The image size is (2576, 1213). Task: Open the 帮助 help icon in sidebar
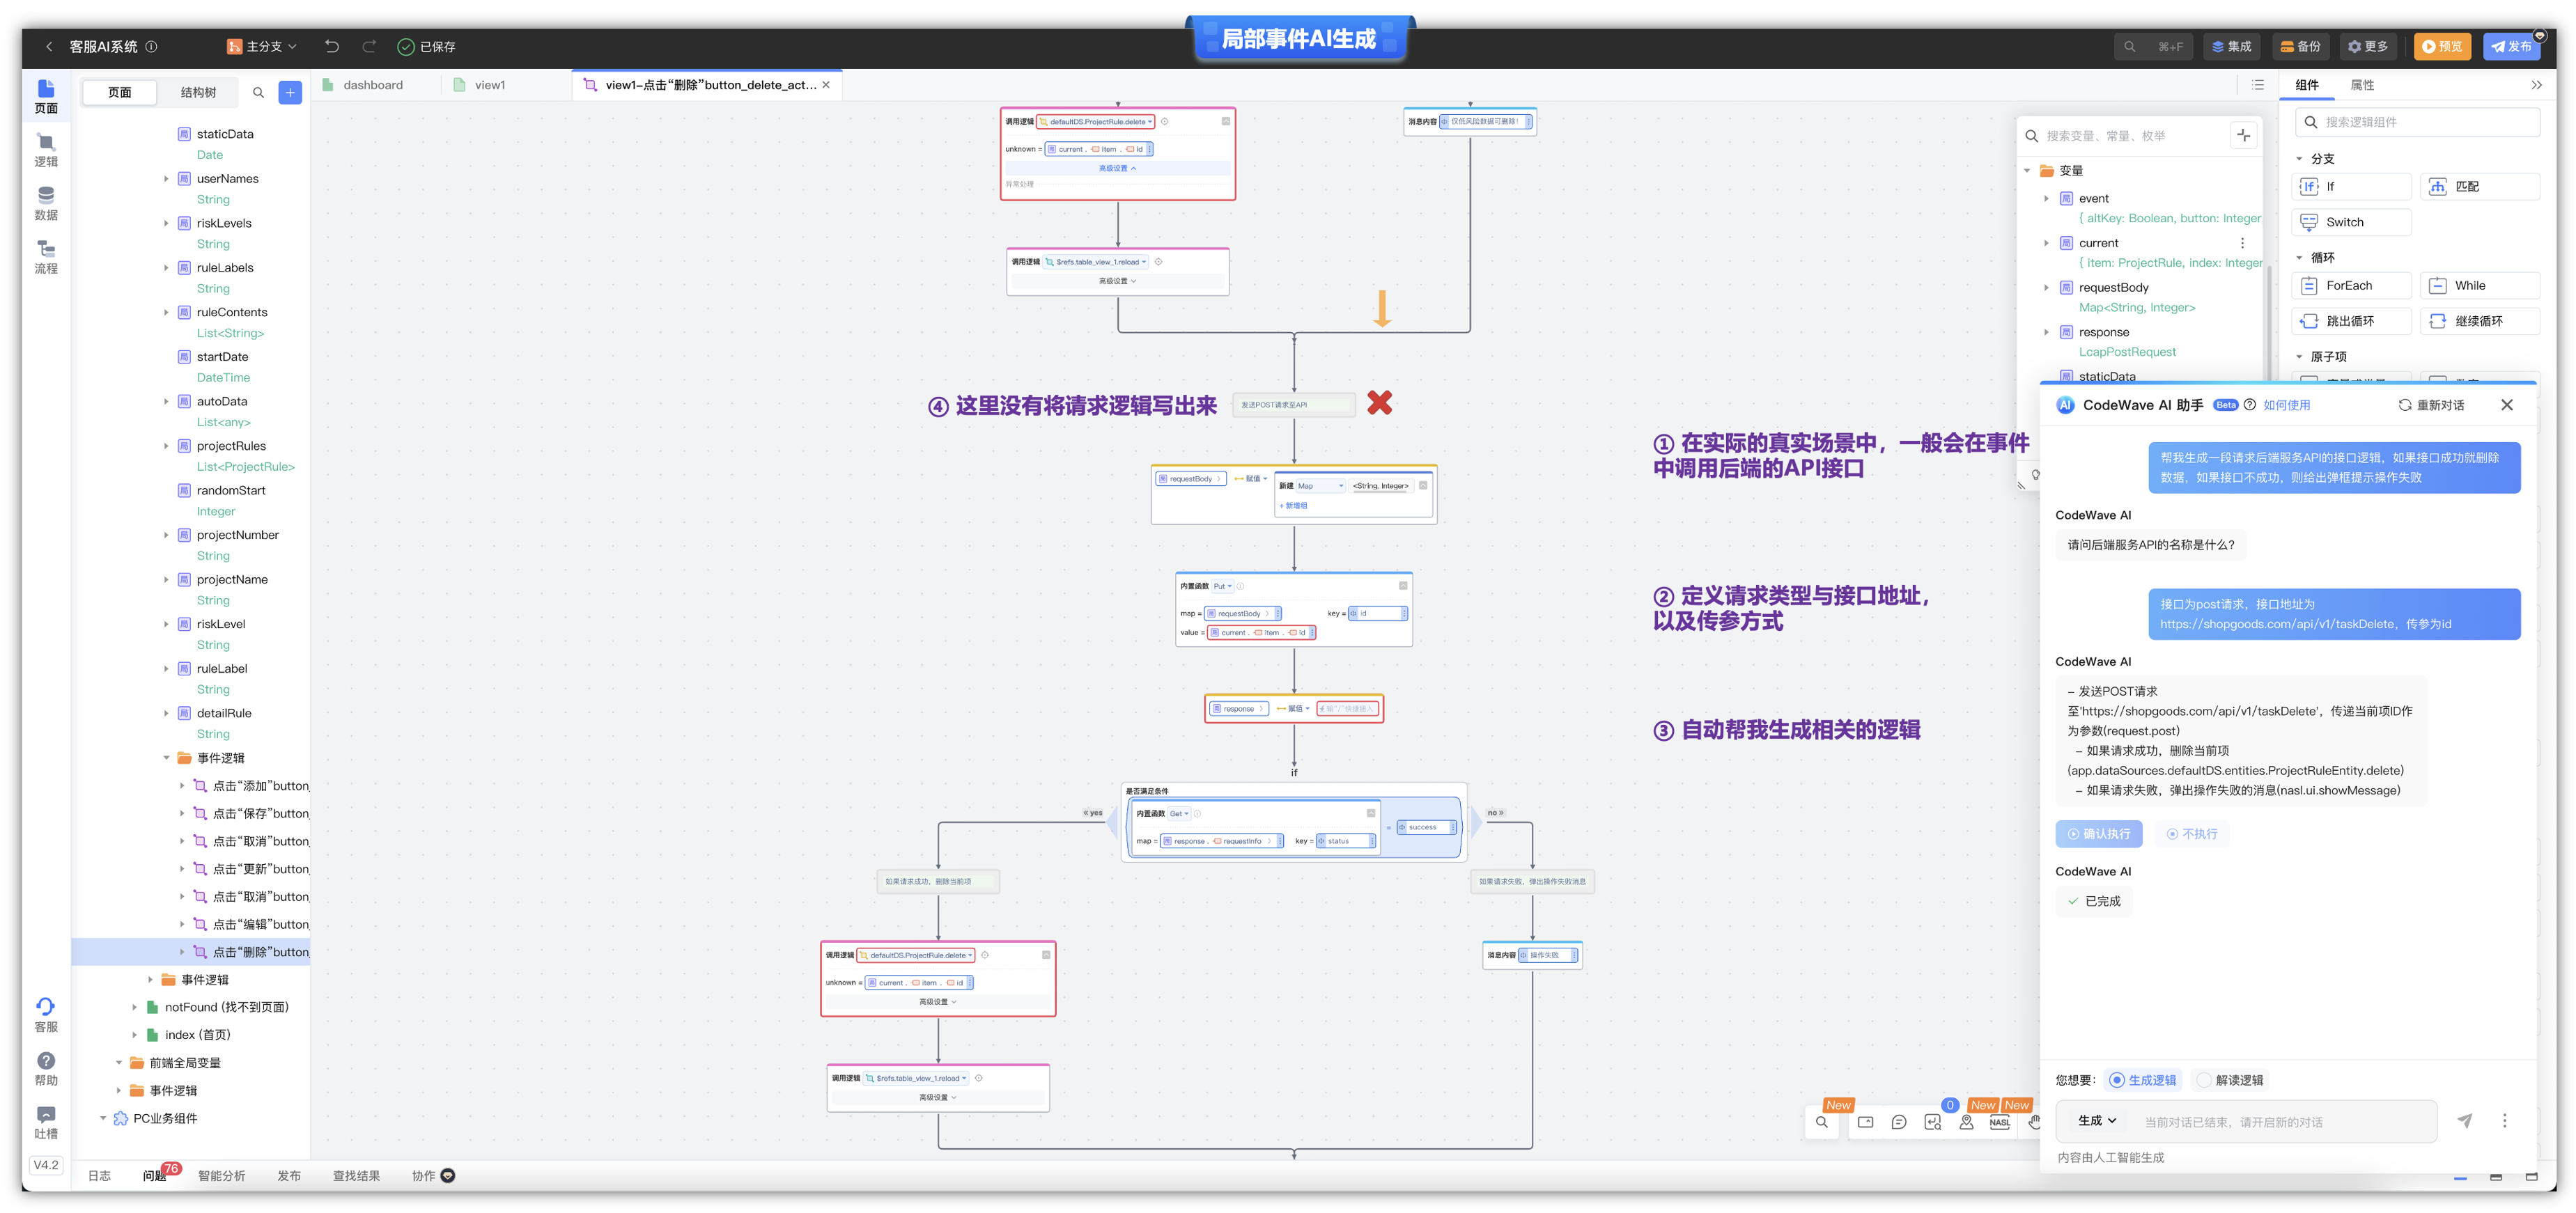click(46, 1067)
